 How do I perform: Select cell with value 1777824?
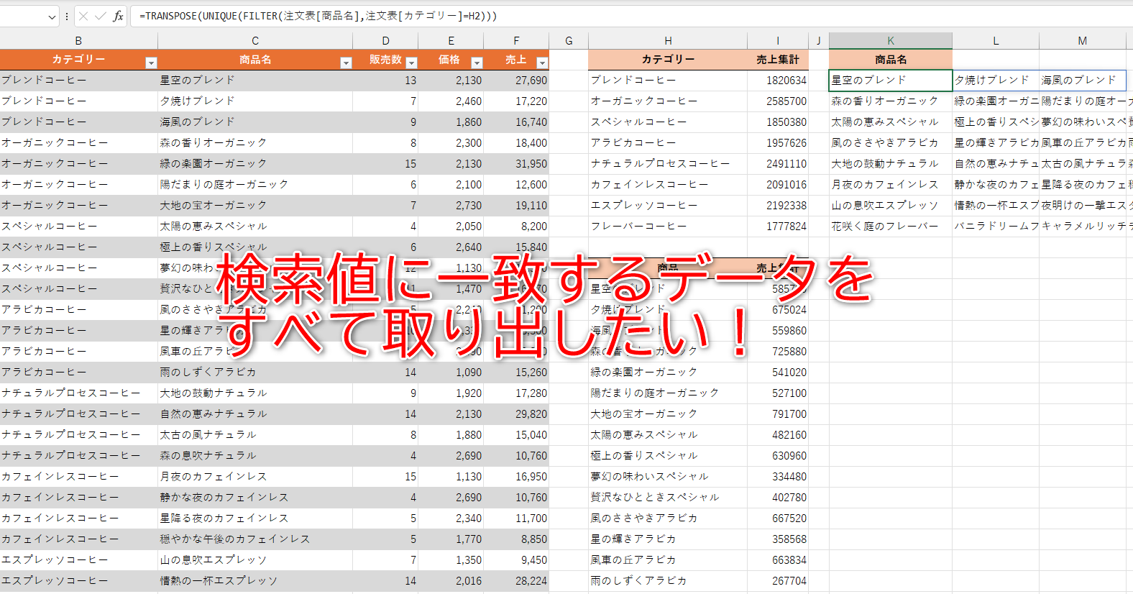778,227
